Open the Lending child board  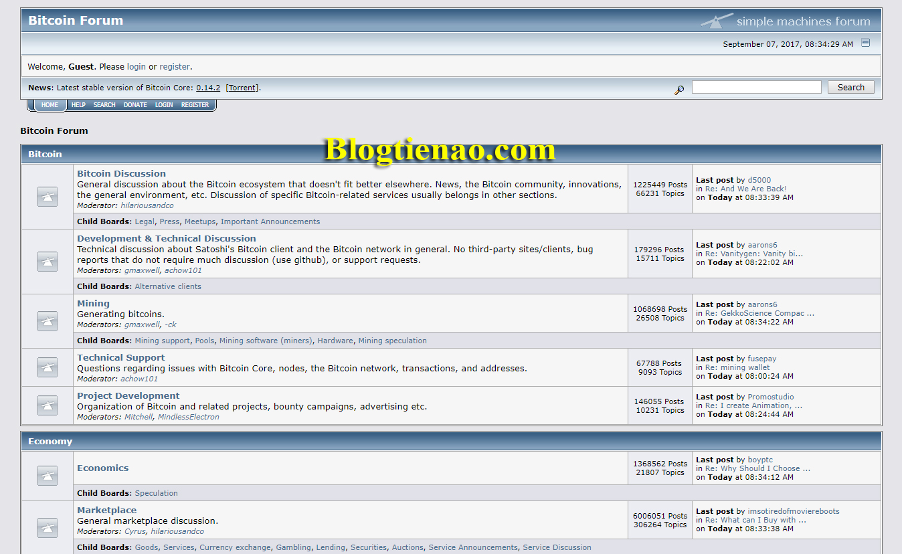331,547
